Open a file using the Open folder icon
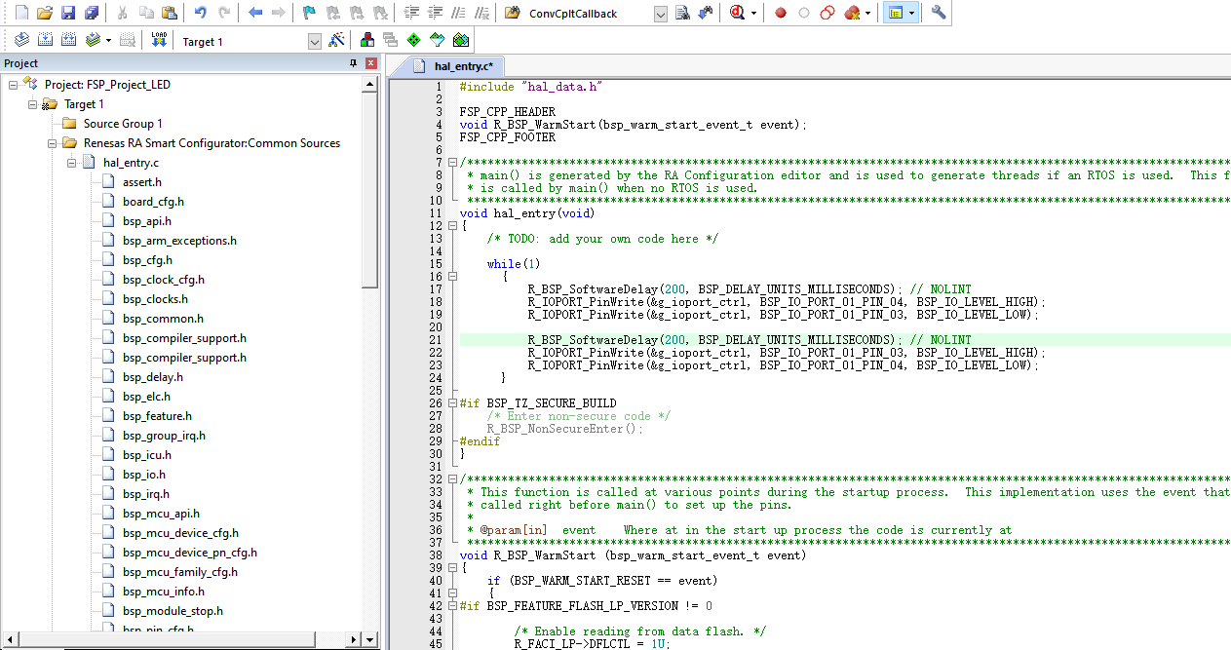The image size is (1231, 650). (x=45, y=14)
